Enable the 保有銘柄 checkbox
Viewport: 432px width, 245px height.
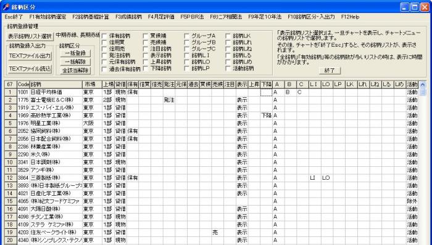(x=104, y=36)
